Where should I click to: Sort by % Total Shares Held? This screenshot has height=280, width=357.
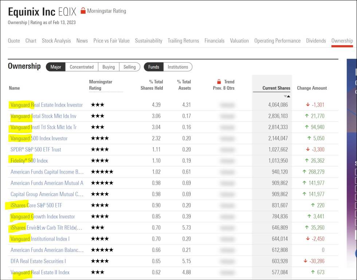[152, 85]
